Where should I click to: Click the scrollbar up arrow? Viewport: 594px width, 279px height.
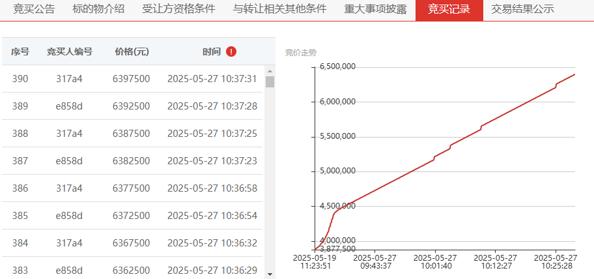(x=270, y=71)
